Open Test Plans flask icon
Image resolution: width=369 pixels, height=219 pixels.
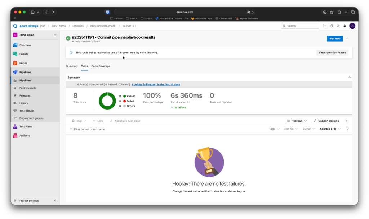pyautogui.click(x=15, y=126)
